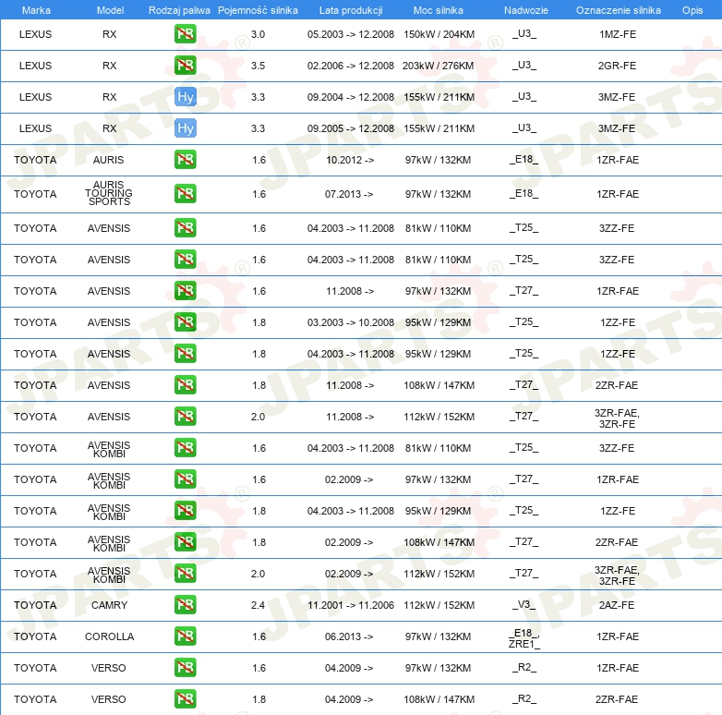
Task: Click the 150kW / 204KM power value
Action: click(x=439, y=34)
